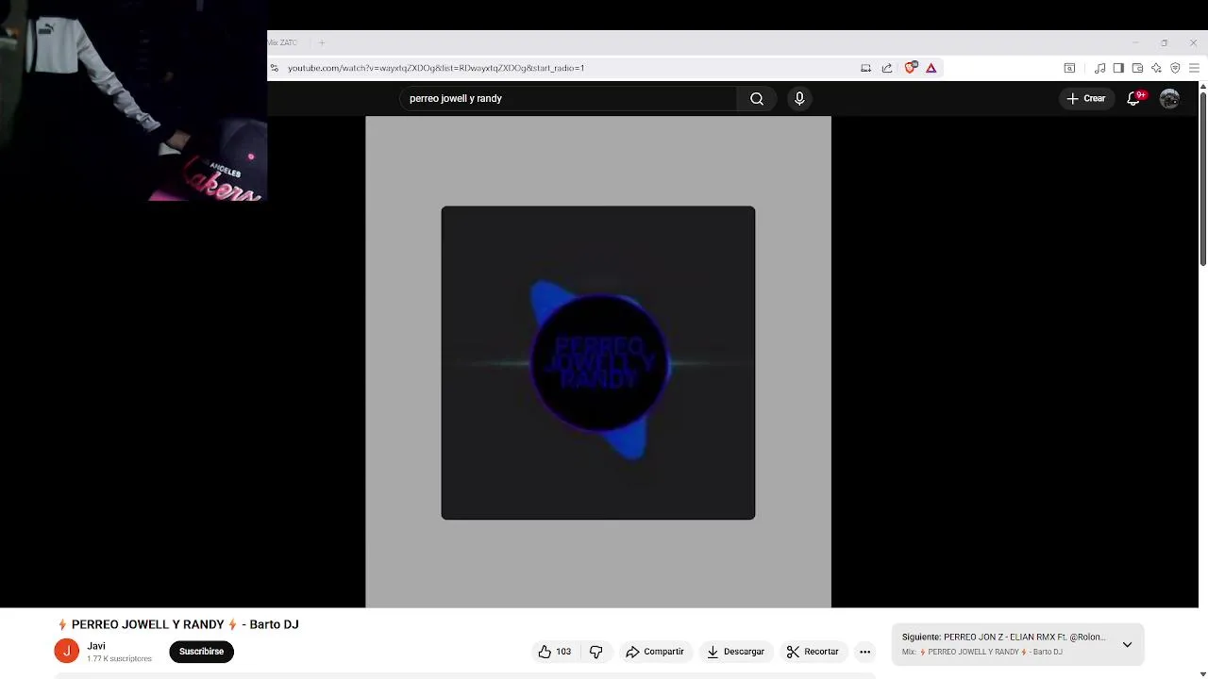Open the Brave Rewards triangle icon

931,68
